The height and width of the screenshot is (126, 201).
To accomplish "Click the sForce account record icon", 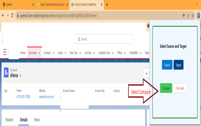I will click(x=6, y=72).
